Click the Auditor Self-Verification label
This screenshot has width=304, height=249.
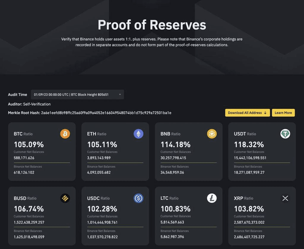29,104
